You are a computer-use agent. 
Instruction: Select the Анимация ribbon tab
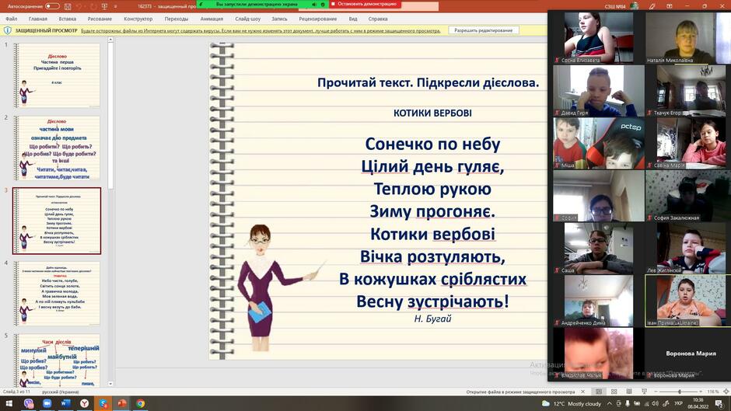(x=212, y=19)
